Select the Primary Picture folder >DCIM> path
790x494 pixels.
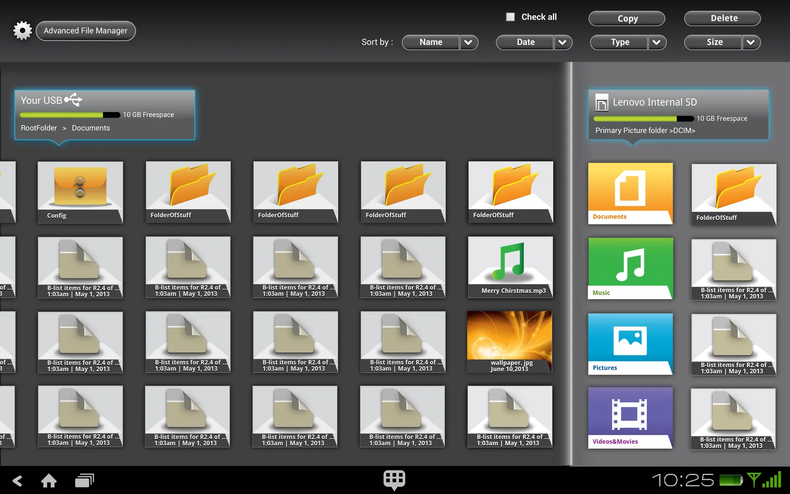tap(645, 131)
